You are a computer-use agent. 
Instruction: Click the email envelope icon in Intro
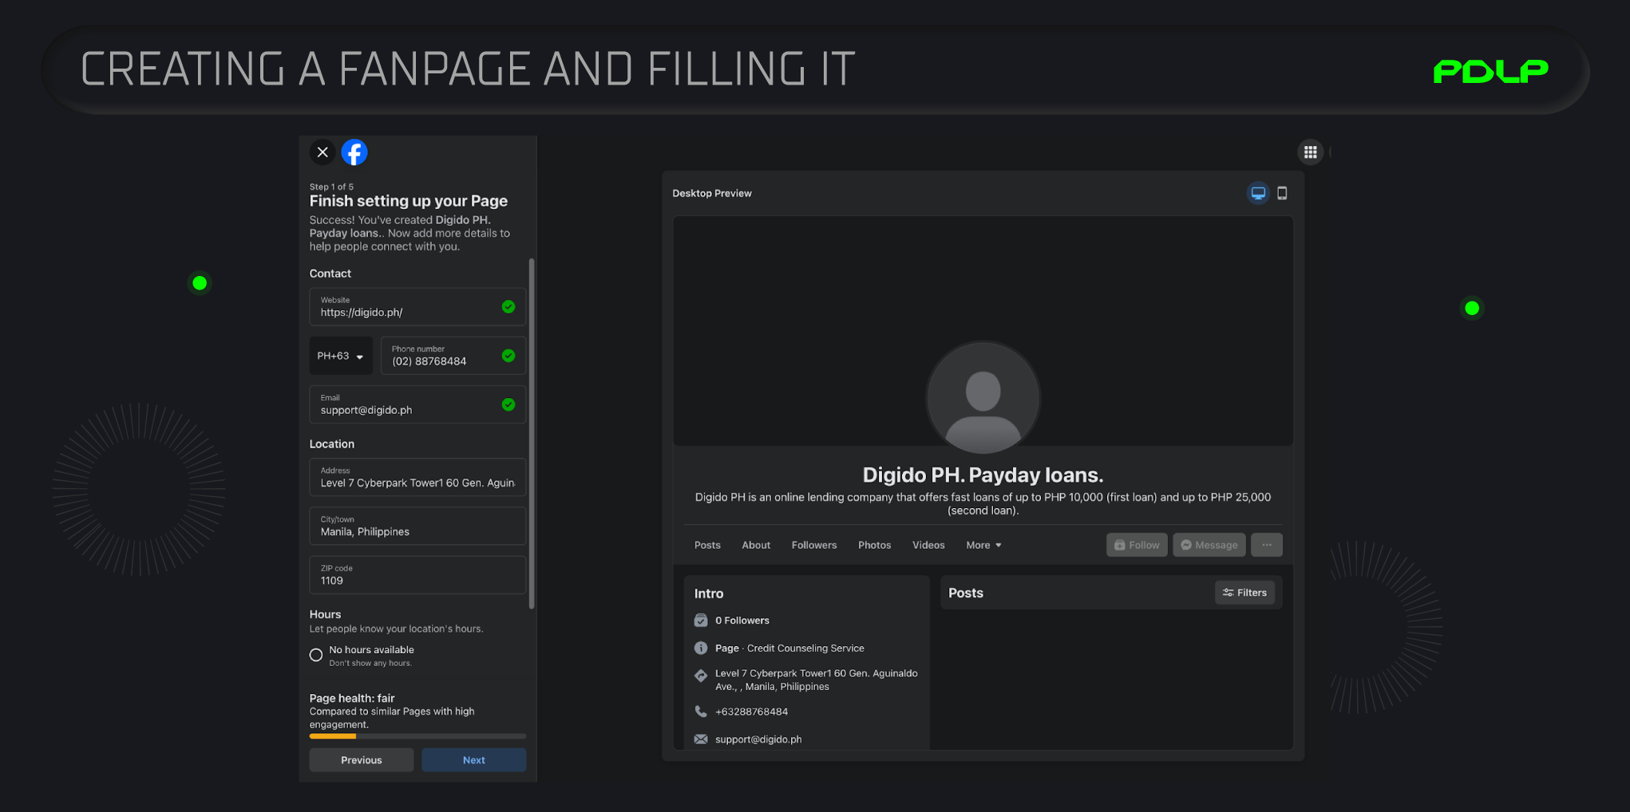[x=701, y=739]
